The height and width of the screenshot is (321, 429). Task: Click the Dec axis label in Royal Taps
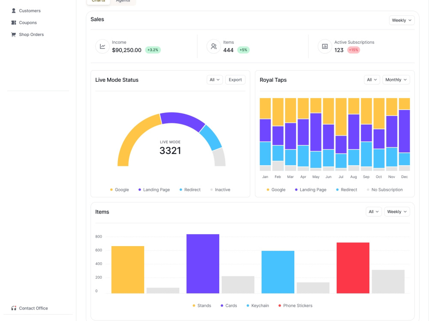[x=405, y=177]
